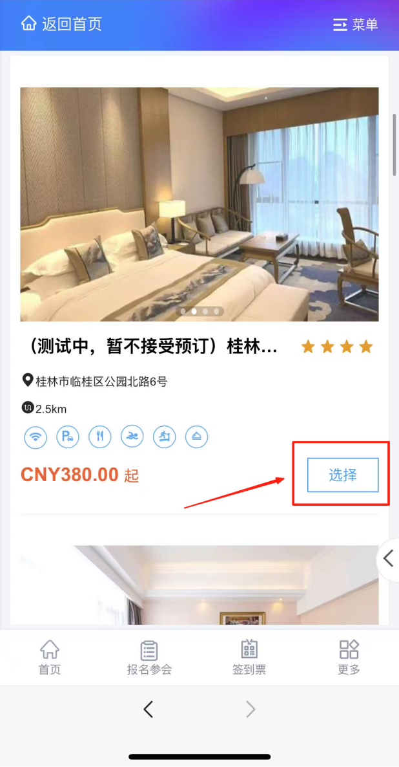Tap the location pin before the address

(x=28, y=380)
